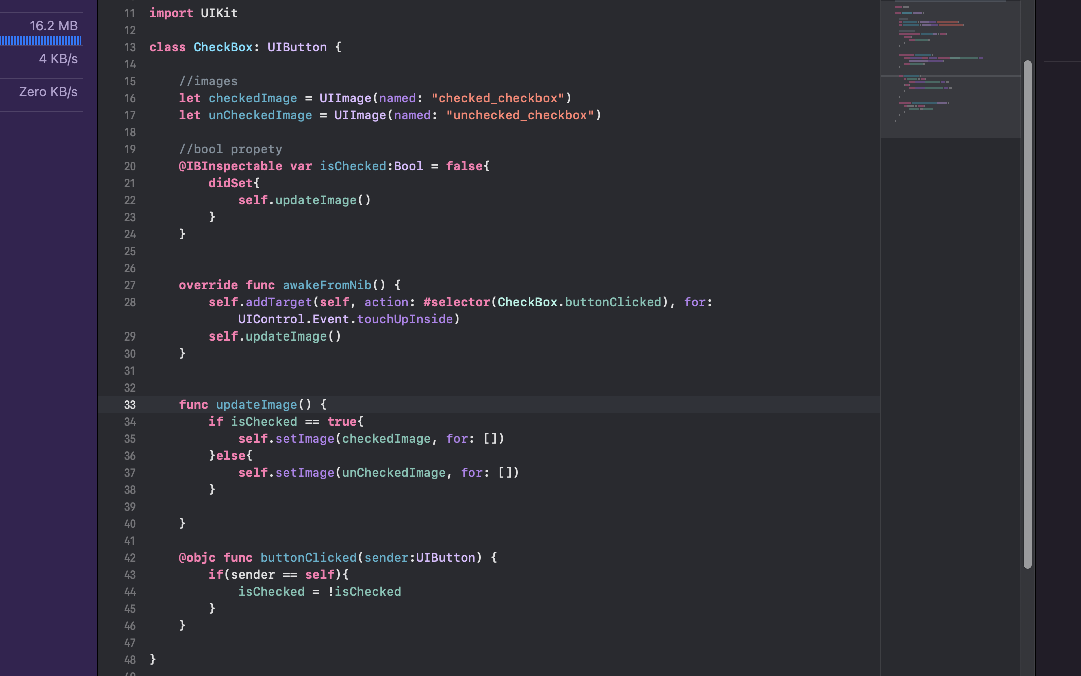Image resolution: width=1081 pixels, height=676 pixels.
Task: Click the 4 KB/s network reading
Action: (x=58, y=59)
